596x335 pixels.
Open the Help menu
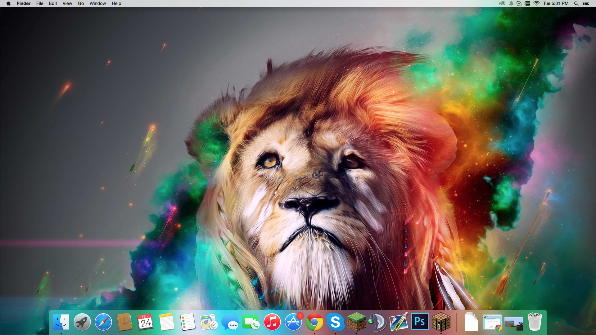[x=116, y=3]
